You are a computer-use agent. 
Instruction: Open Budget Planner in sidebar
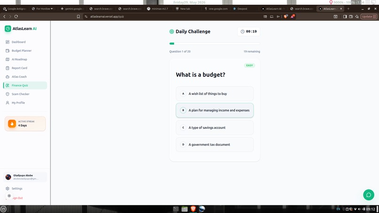tap(25, 50)
